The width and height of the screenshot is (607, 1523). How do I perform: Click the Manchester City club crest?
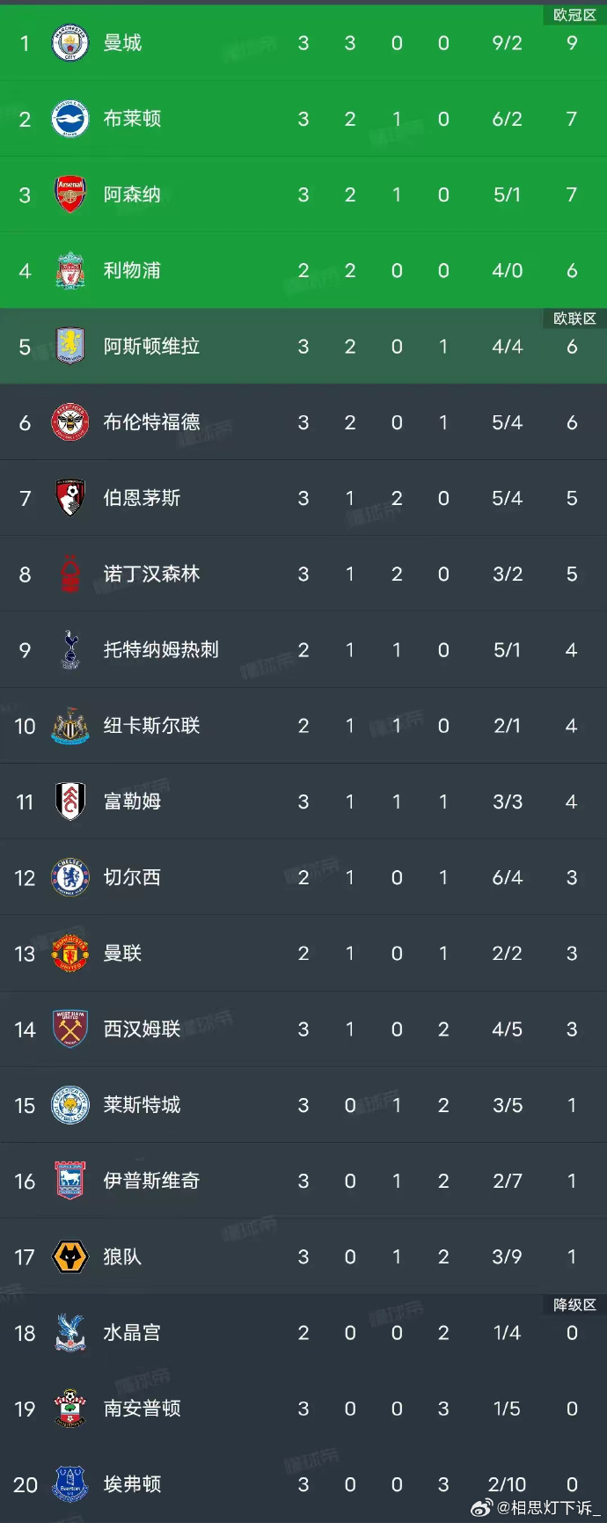pyautogui.click(x=70, y=43)
